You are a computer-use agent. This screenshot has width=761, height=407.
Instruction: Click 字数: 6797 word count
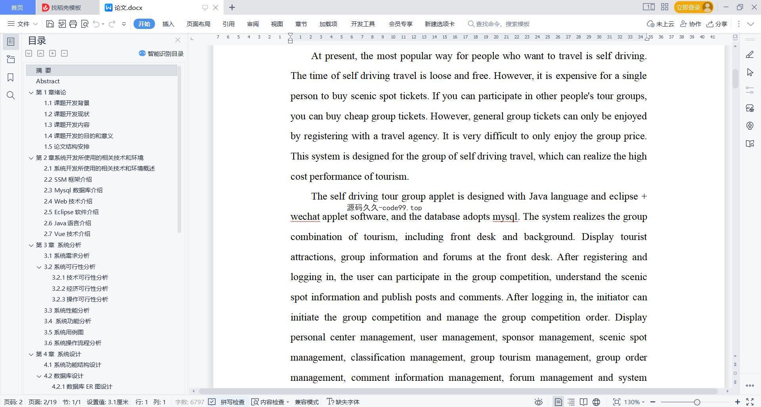point(189,402)
